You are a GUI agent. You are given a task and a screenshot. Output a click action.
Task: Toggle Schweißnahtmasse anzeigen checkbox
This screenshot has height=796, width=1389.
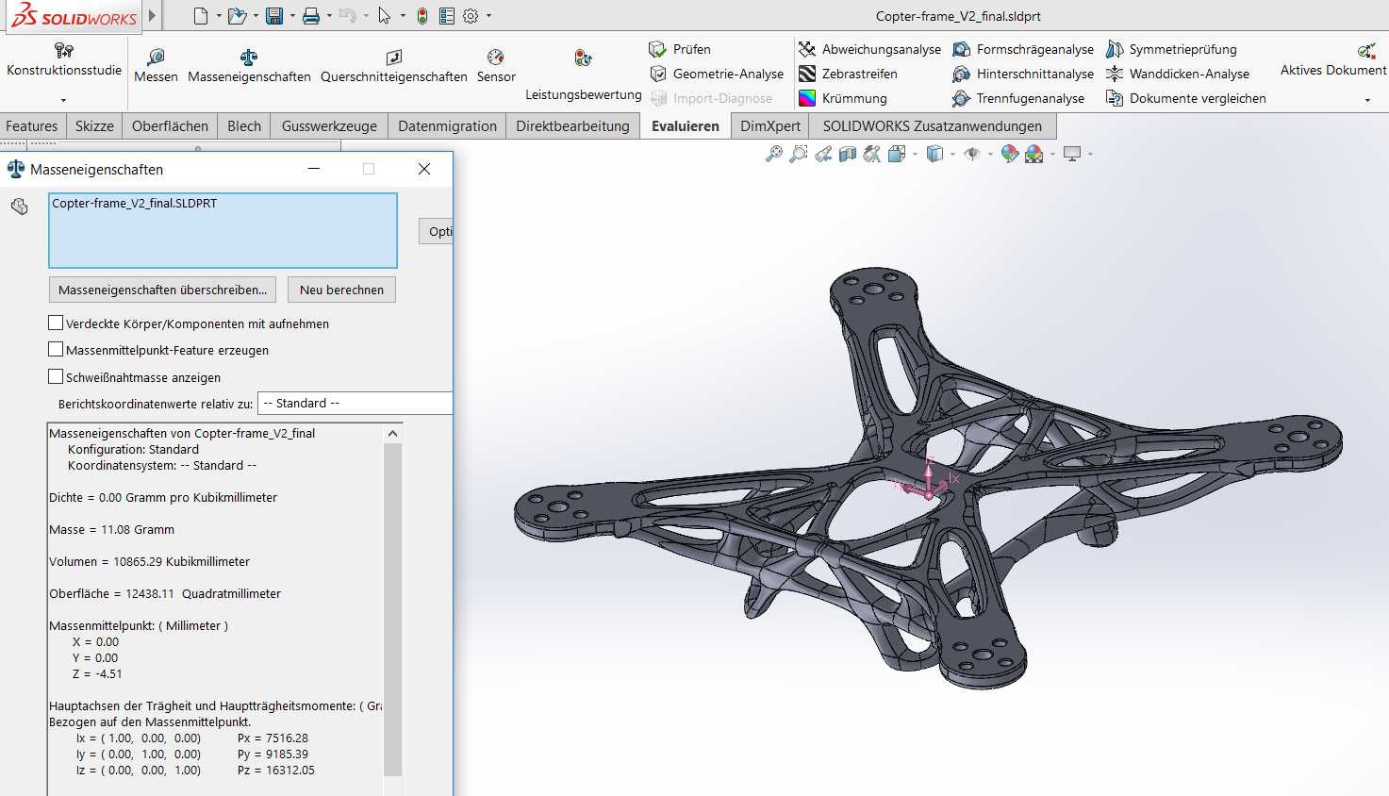click(56, 376)
